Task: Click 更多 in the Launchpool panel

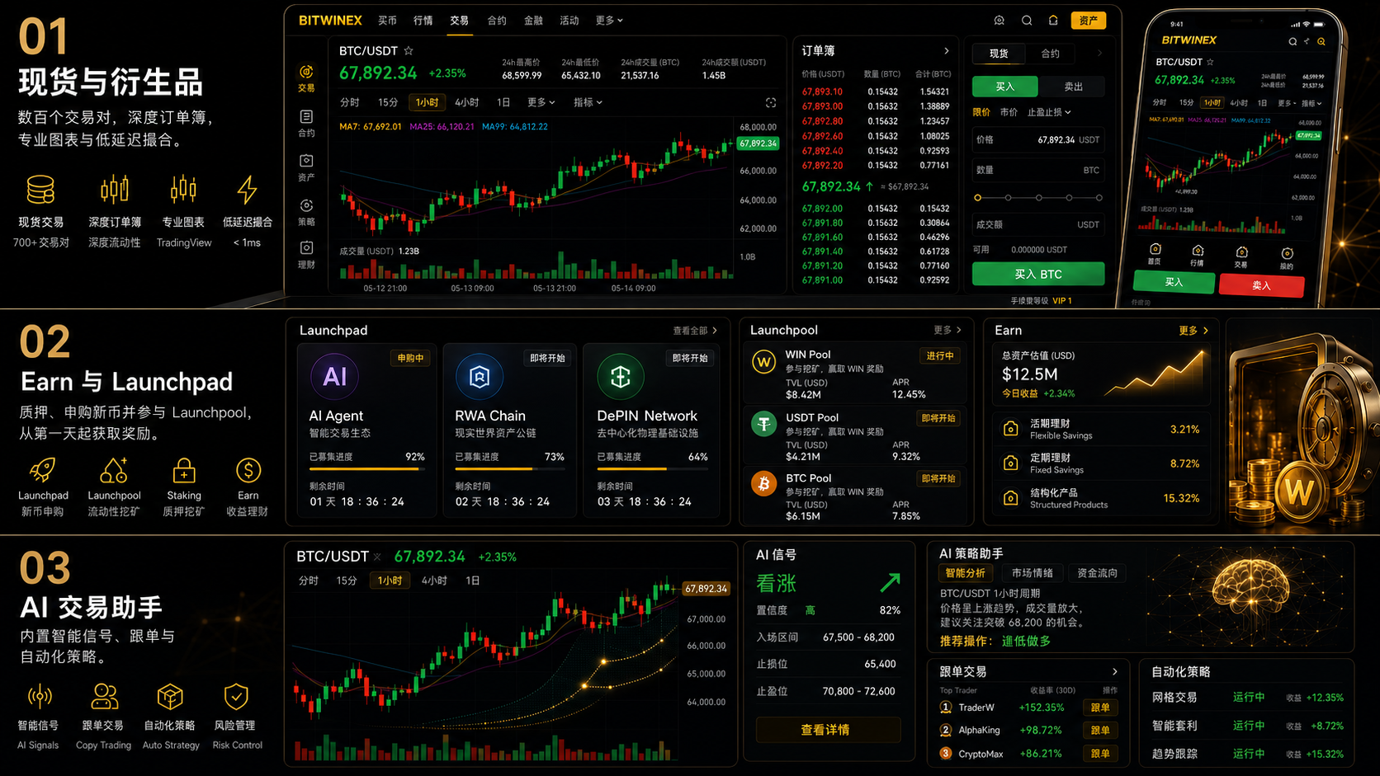Action: (x=948, y=330)
